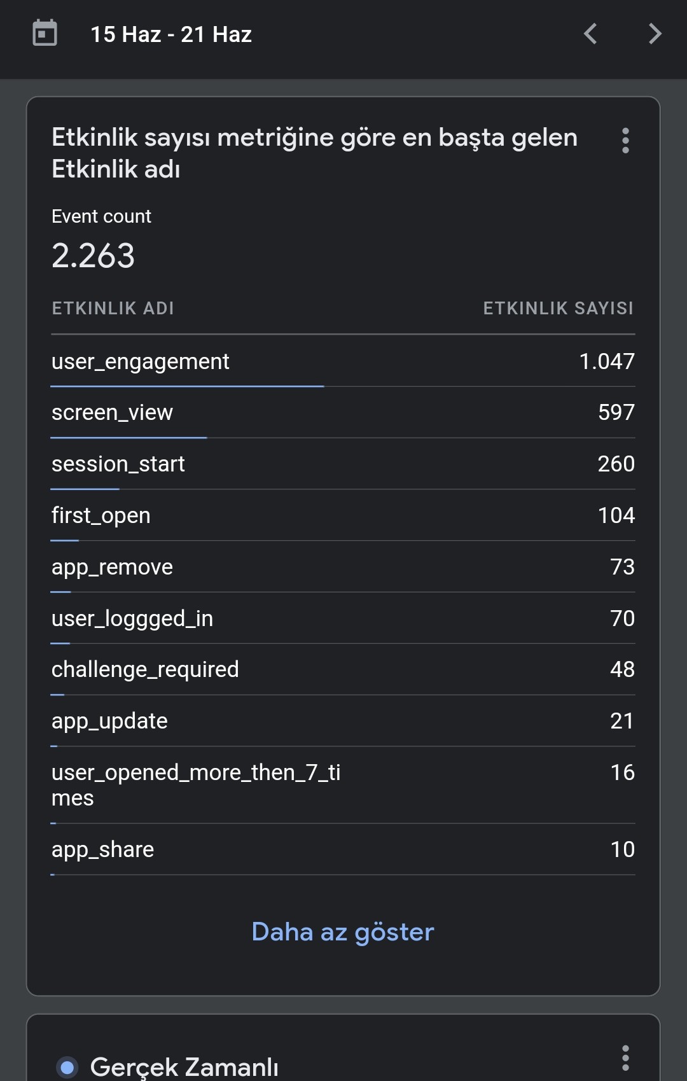Go to previous date range arrow
The height and width of the screenshot is (1081, 687).
click(x=590, y=34)
